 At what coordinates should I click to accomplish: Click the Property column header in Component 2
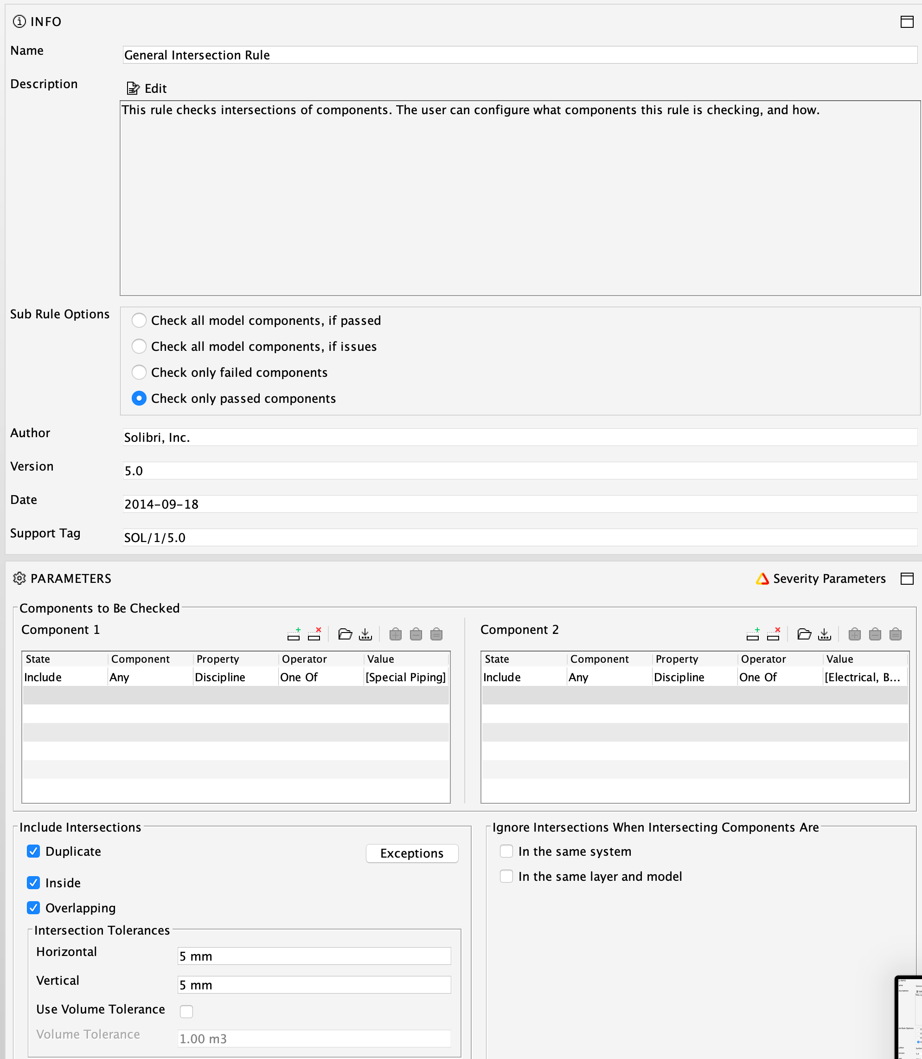pos(695,659)
